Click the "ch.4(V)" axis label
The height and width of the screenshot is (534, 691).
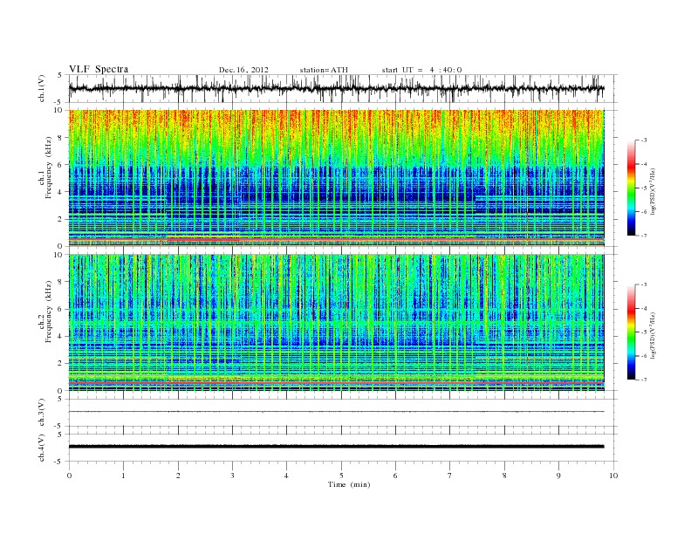[x=42, y=448]
